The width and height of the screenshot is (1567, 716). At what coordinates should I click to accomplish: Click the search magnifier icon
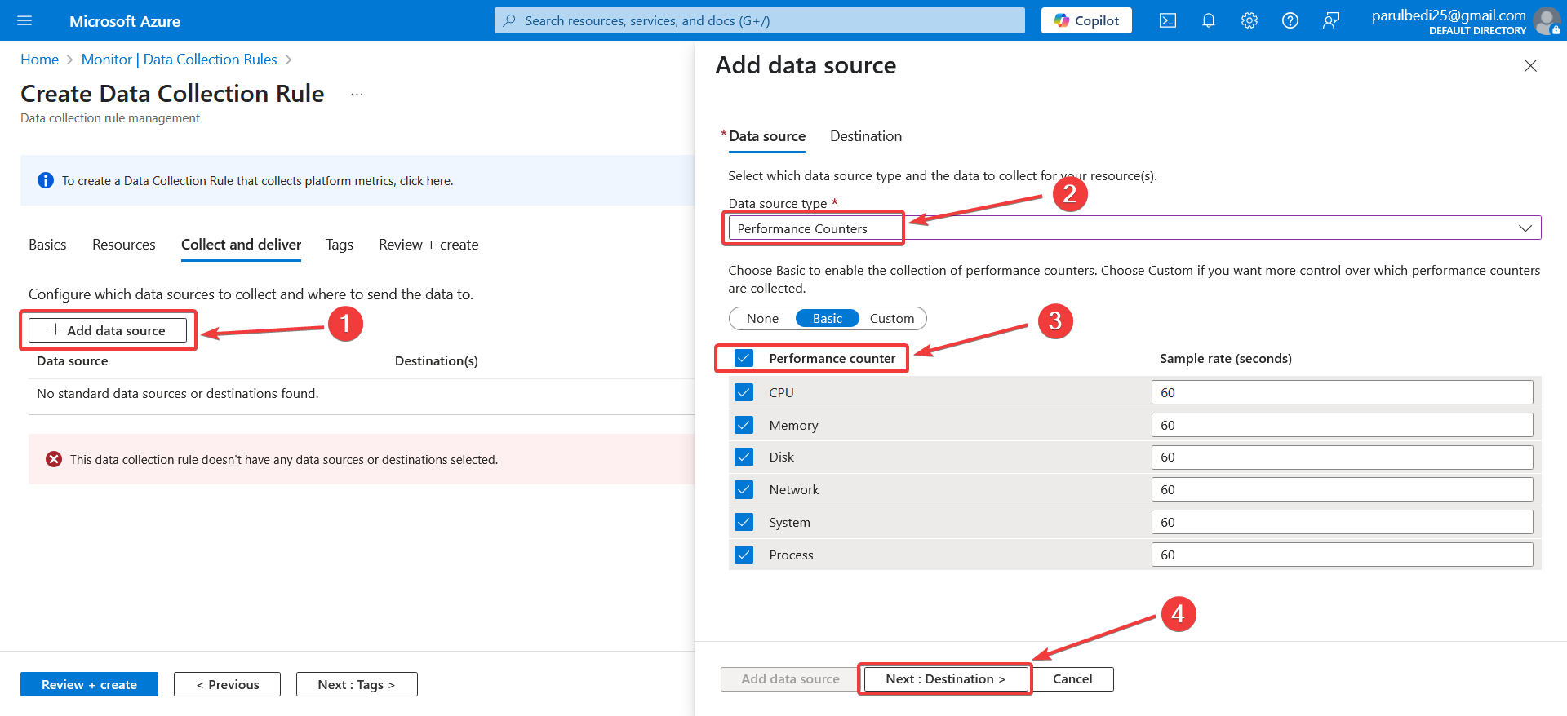[509, 20]
